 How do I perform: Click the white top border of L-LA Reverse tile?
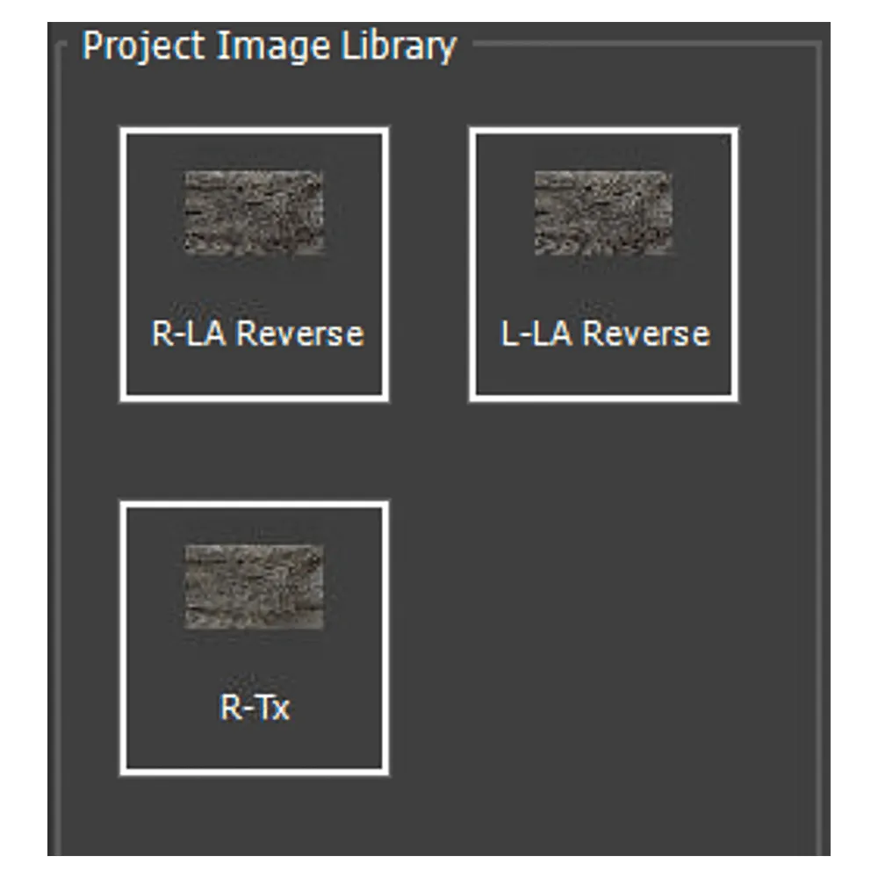[603, 131]
